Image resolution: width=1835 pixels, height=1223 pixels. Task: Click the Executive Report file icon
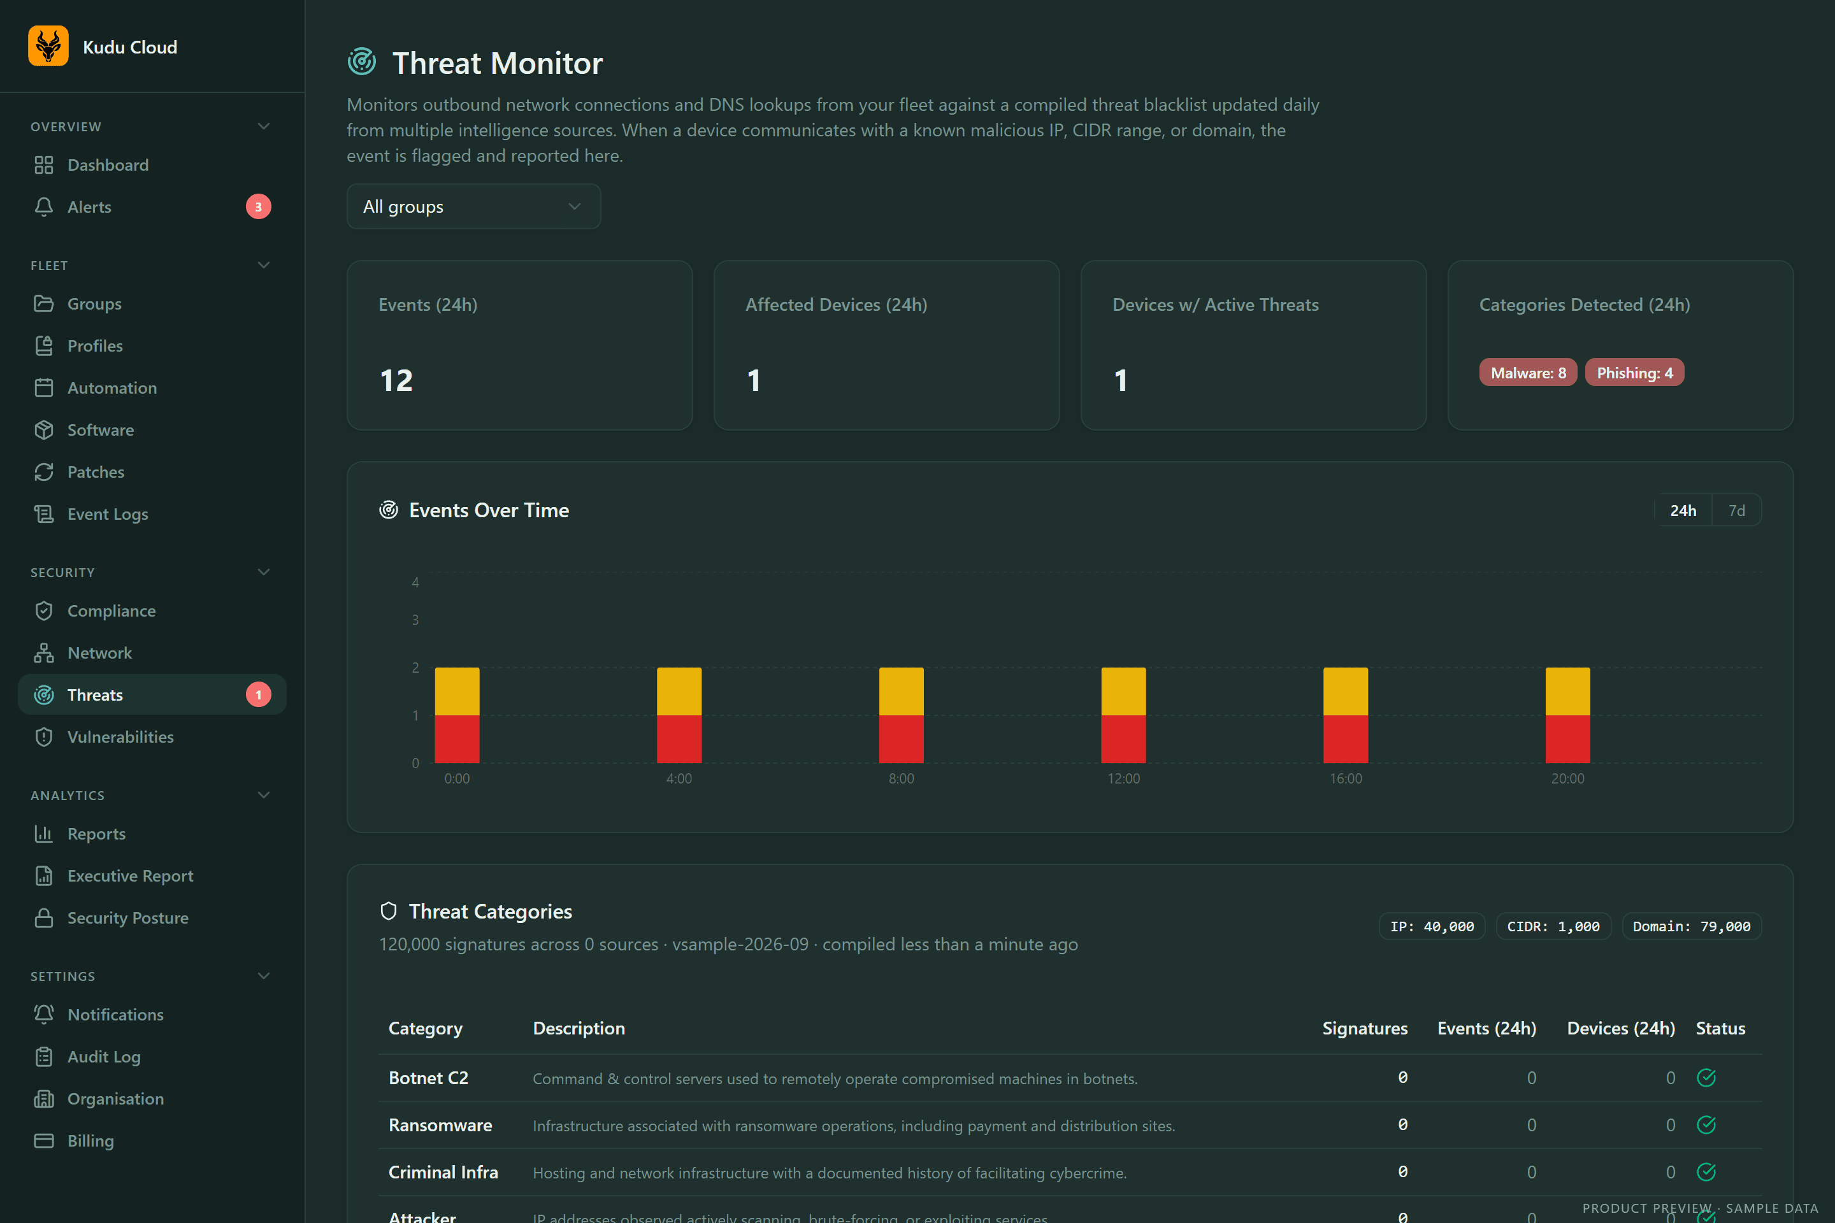click(x=44, y=876)
